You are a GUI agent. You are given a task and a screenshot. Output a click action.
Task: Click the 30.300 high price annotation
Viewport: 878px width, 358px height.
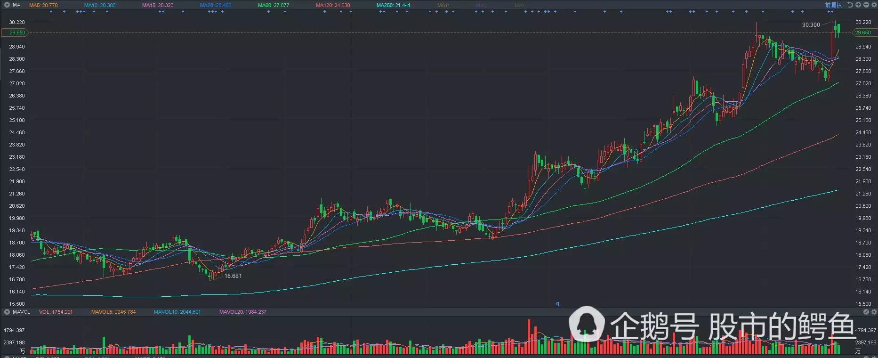tap(811, 25)
